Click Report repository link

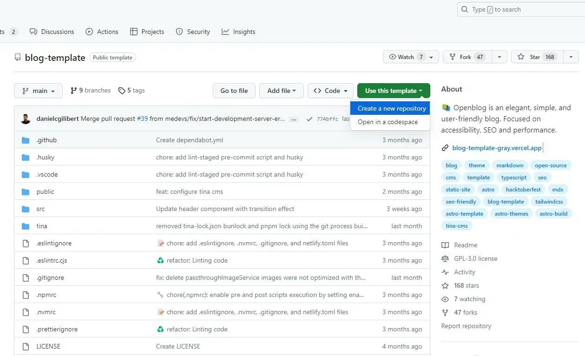[466, 326]
